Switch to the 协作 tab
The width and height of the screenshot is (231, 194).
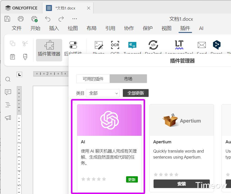point(129,28)
